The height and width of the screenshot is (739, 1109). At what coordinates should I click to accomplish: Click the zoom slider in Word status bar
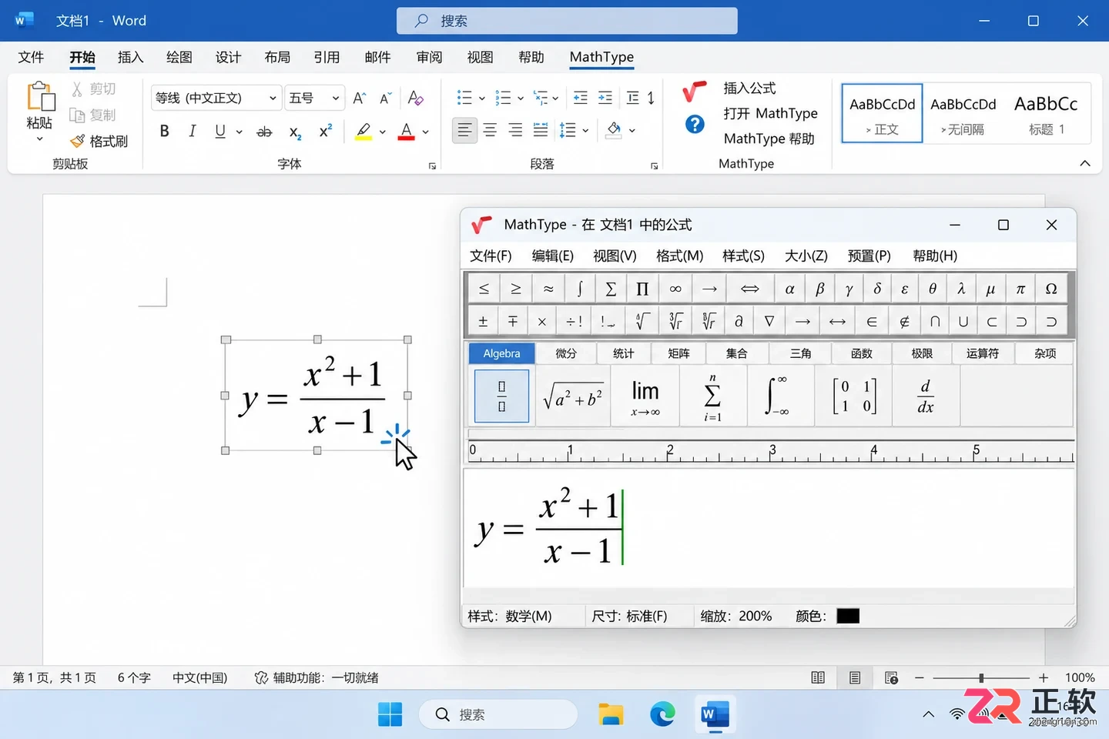981,677
